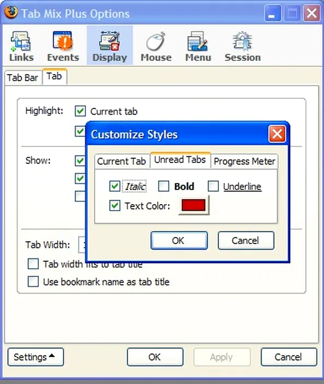Expand the Settings dropdown button

tap(36, 357)
